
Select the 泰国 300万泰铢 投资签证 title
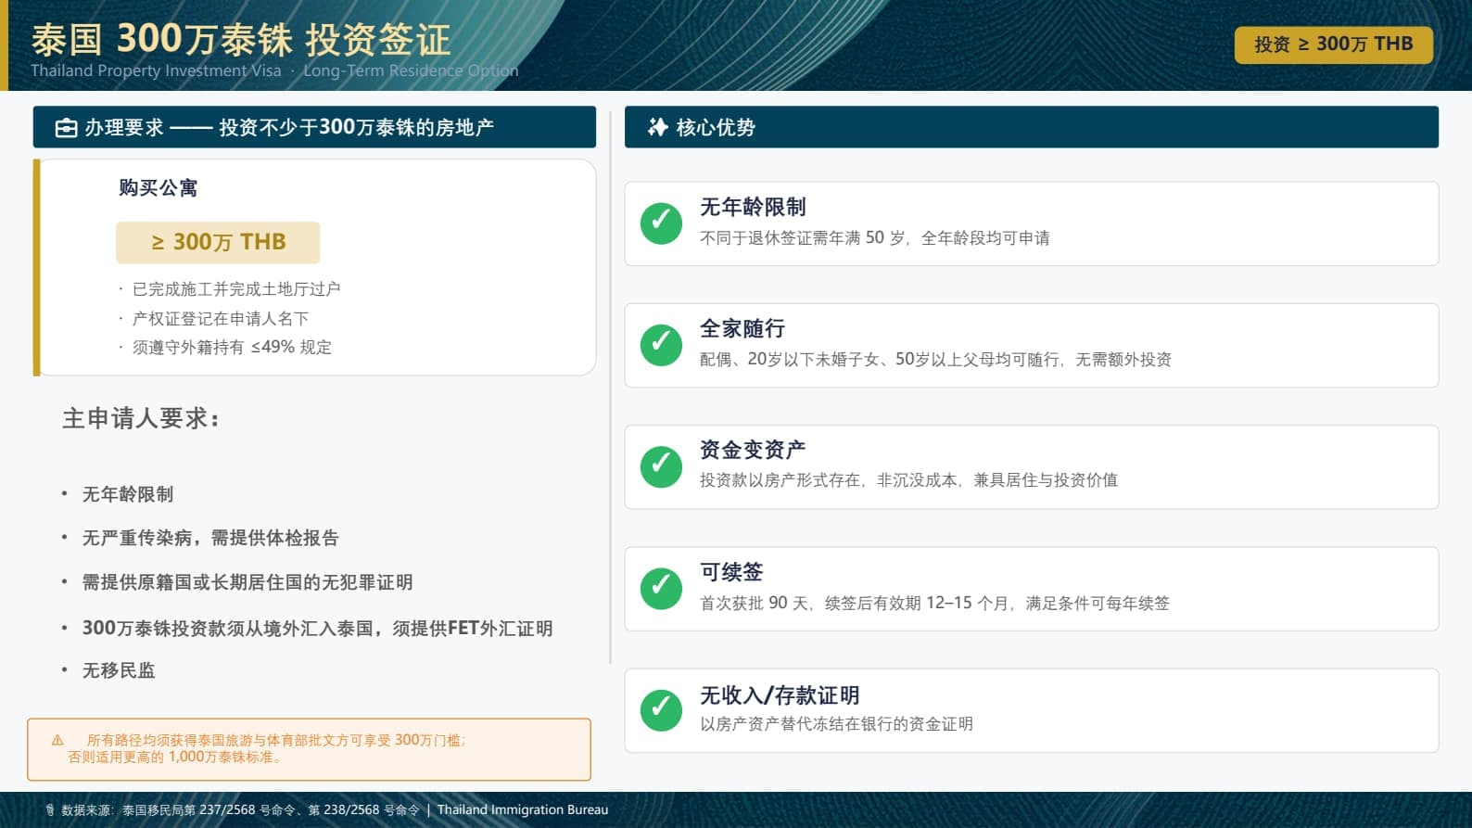[241, 39]
